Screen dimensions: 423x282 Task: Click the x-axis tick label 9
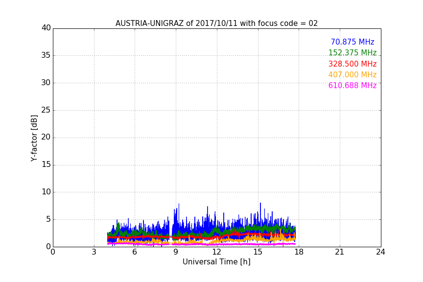pyautogui.click(x=176, y=252)
